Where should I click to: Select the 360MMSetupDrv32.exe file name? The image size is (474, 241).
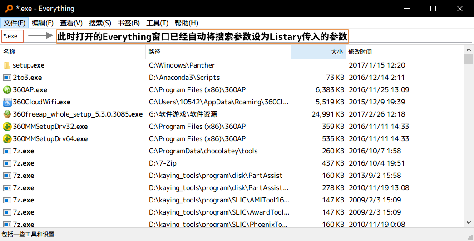tap(50, 127)
